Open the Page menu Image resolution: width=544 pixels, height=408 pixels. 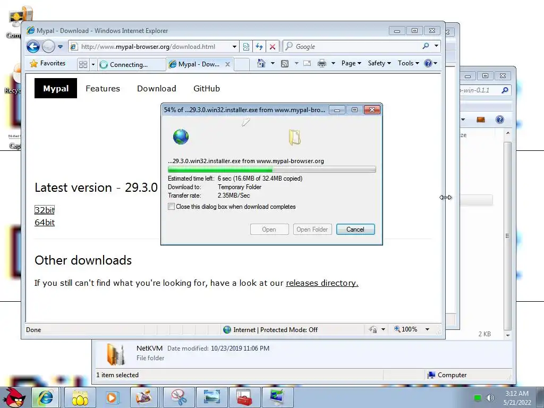coord(351,63)
